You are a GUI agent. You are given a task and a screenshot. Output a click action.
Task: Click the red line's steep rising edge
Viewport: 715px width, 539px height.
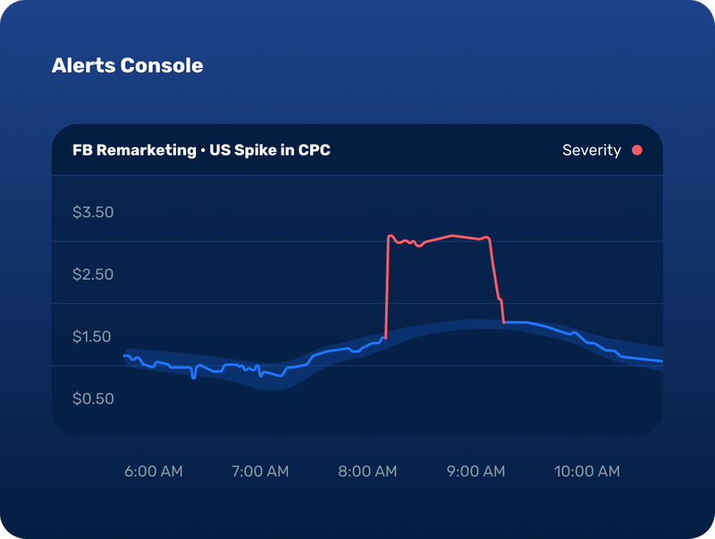click(387, 287)
